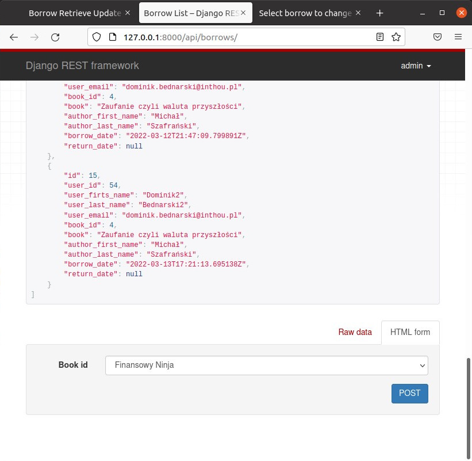Click the shield tracking protection icon
Screen dimensions: 472x461
(x=97, y=37)
